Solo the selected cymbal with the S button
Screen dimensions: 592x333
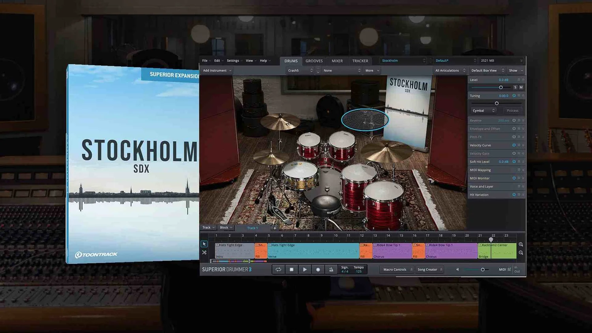pyautogui.click(x=515, y=87)
